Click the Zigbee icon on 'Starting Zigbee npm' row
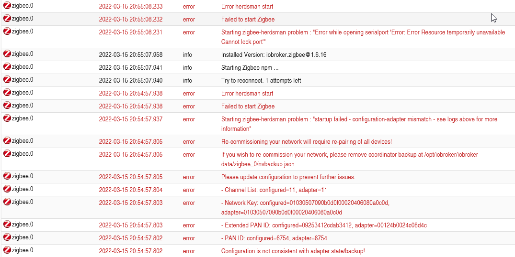This screenshot has width=515, height=257. click(x=7, y=67)
